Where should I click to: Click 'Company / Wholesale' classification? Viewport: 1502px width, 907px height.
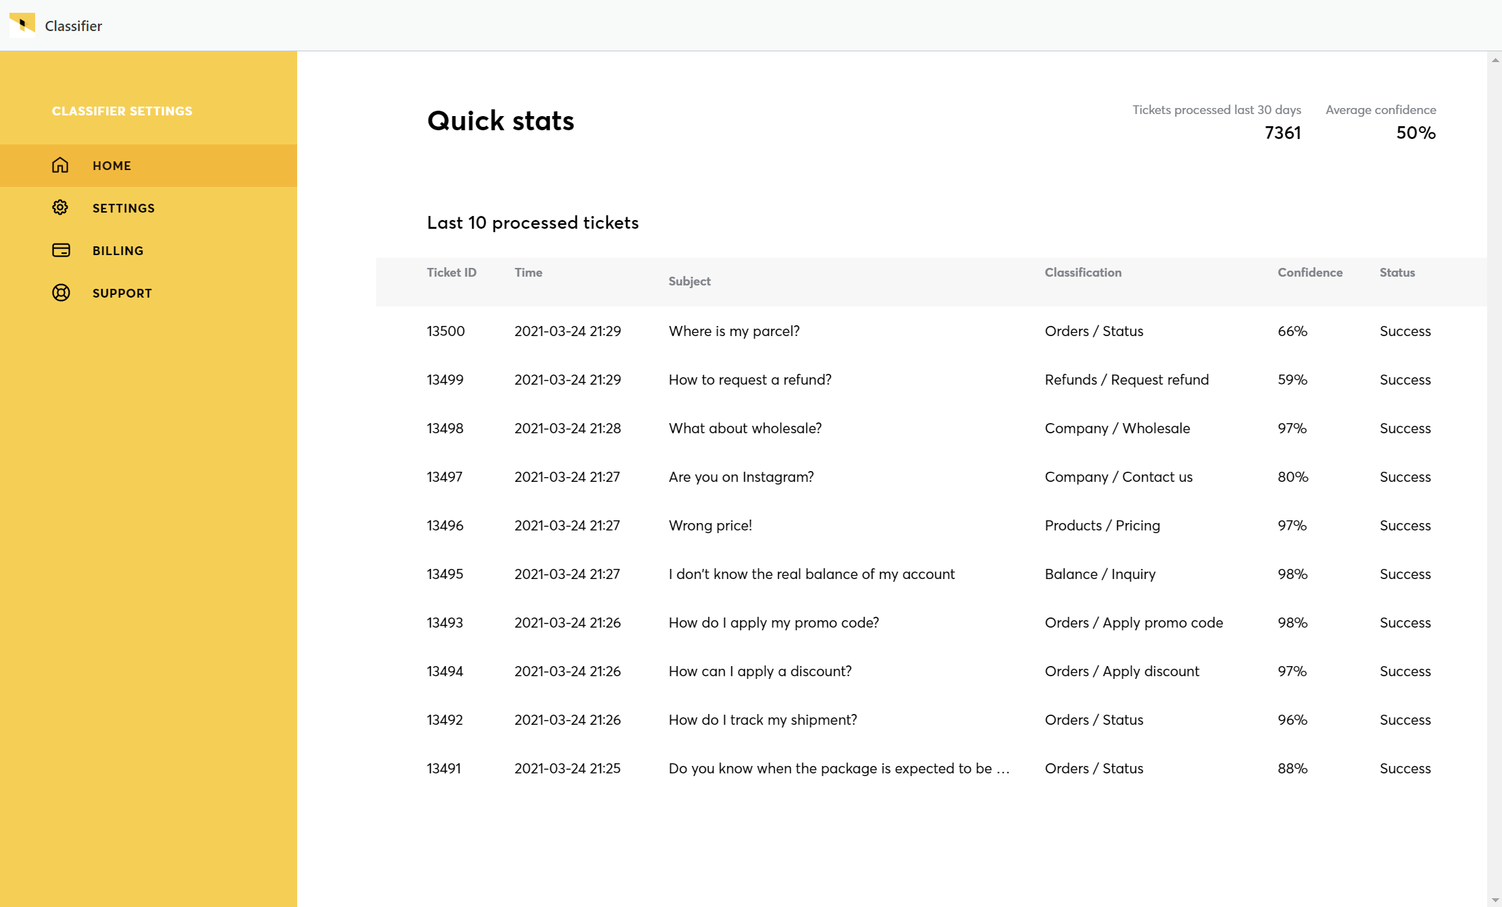pos(1118,429)
